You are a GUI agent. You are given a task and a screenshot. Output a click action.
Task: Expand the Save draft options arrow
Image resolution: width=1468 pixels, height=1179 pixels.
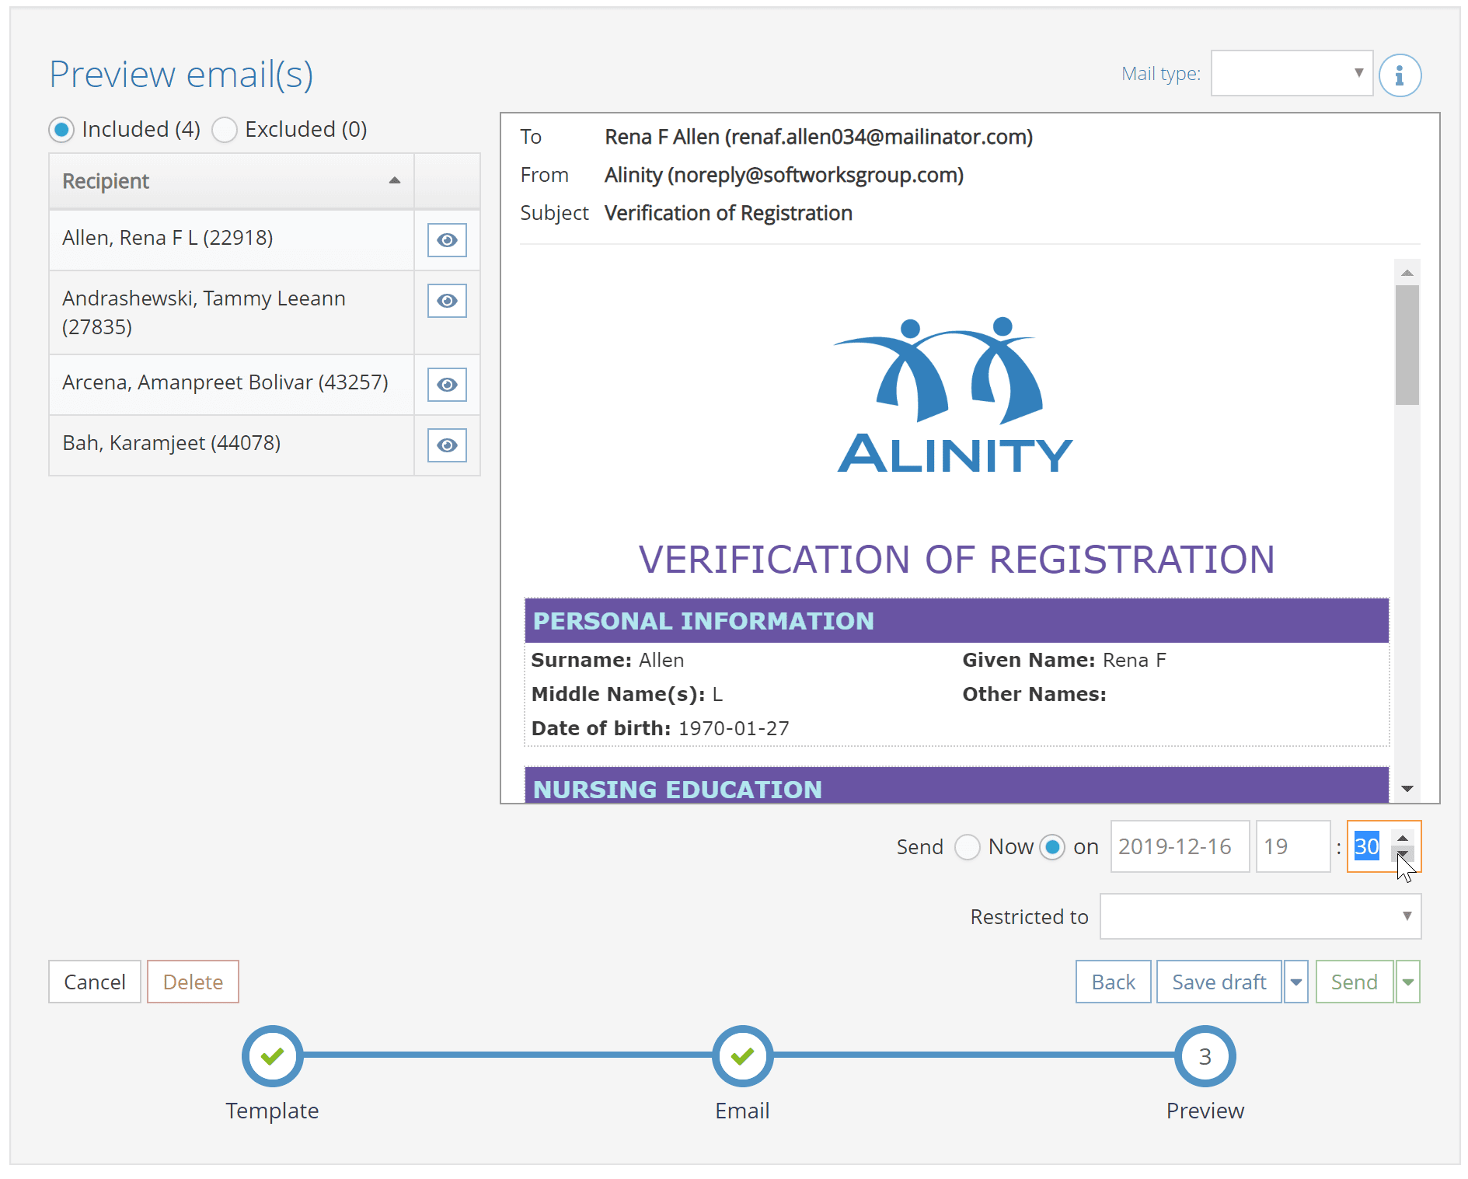coord(1296,982)
